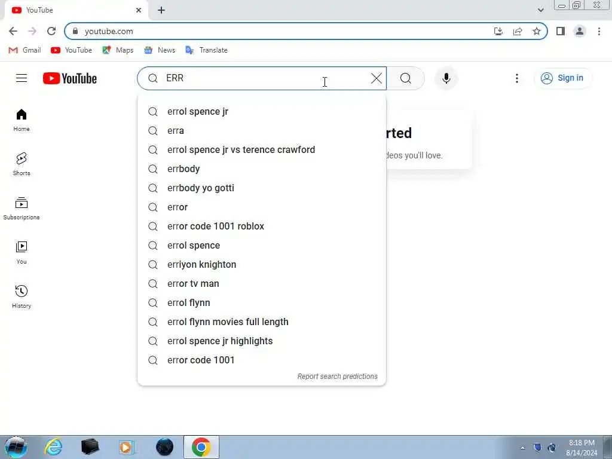Open the YouTube bookmark in the bookmarks bar

pyautogui.click(x=72, y=50)
